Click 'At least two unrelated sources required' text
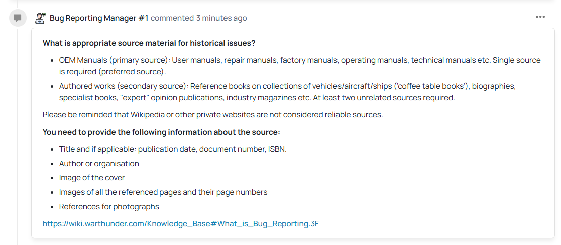 384,98
